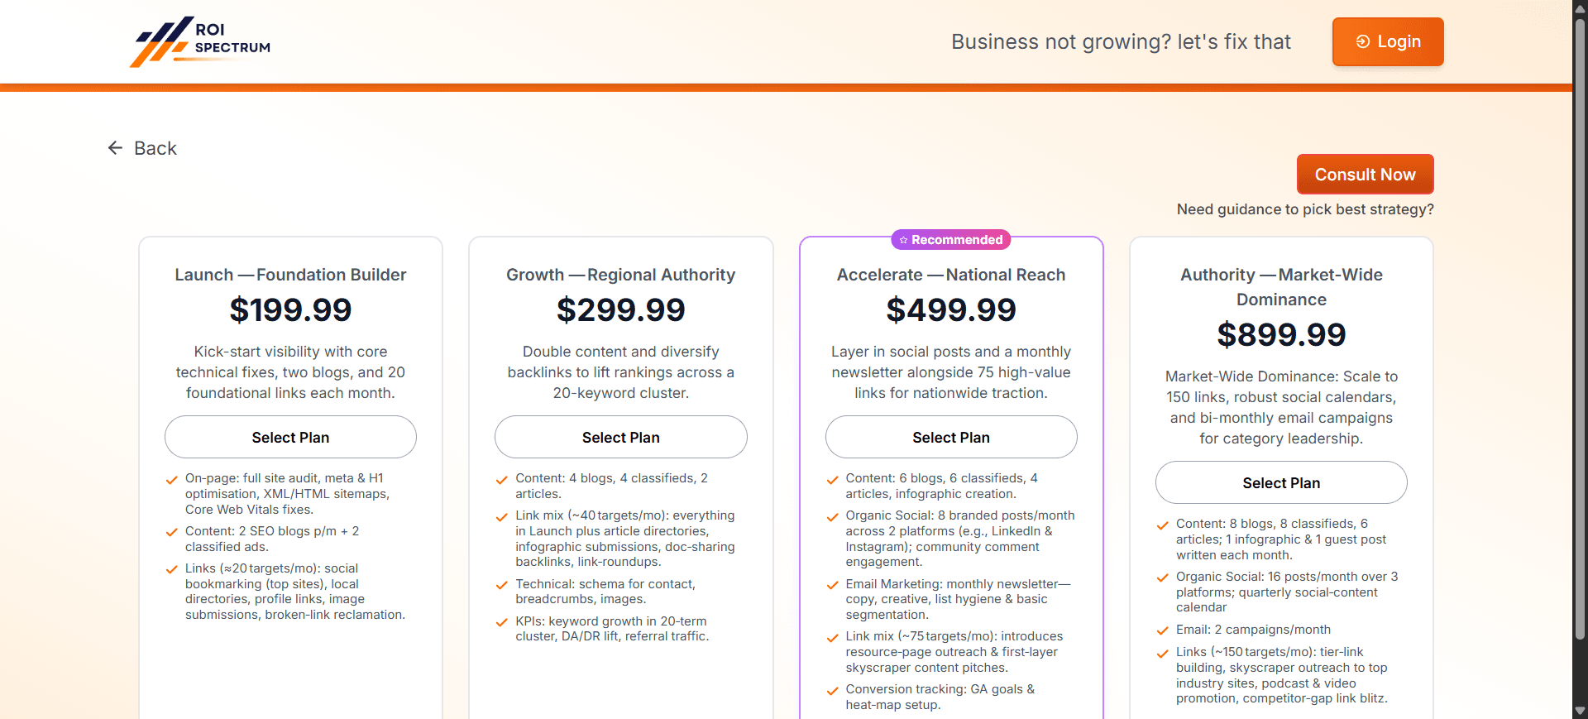
Task: Click checkmark beside On-page full site audit
Action: [172, 480]
